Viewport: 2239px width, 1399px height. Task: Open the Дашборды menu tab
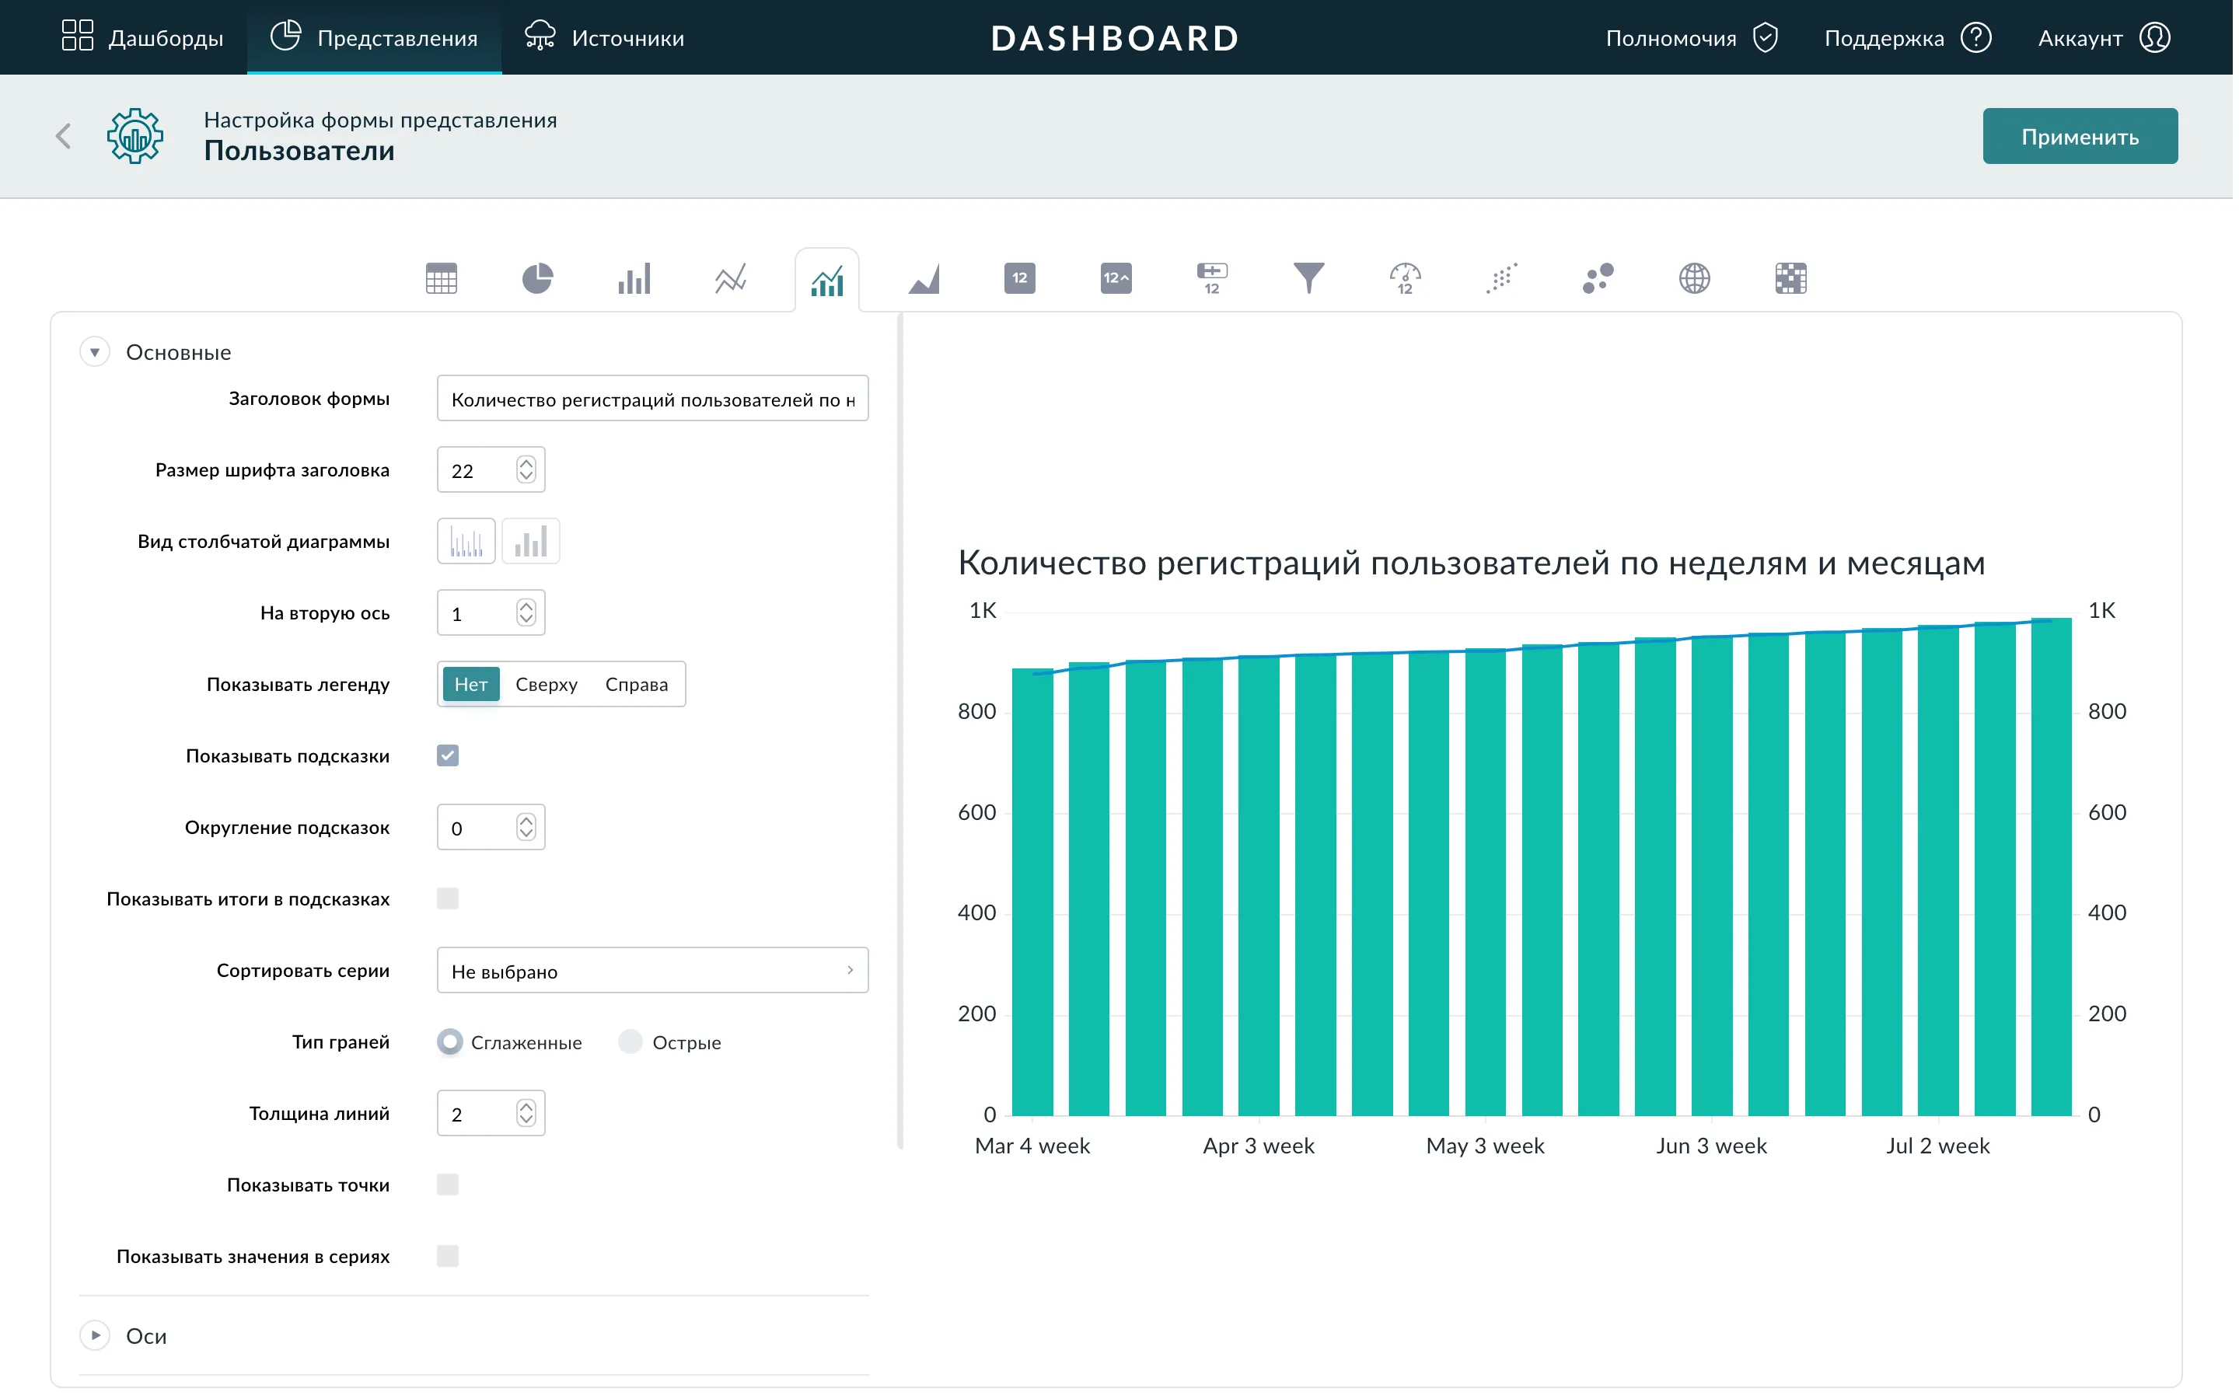[141, 38]
